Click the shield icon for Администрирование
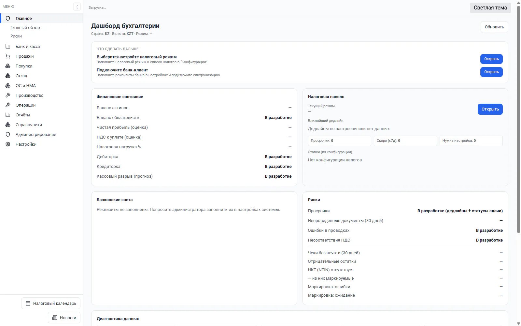521x326 pixels. (x=8, y=134)
